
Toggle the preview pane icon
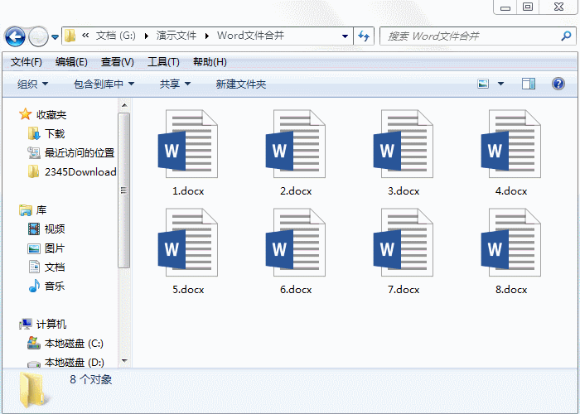pyautogui.click(x=529, y=84)
